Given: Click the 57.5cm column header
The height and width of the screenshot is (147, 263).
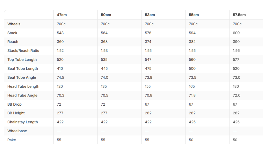Looking at the screenshot, I should 239,15.
